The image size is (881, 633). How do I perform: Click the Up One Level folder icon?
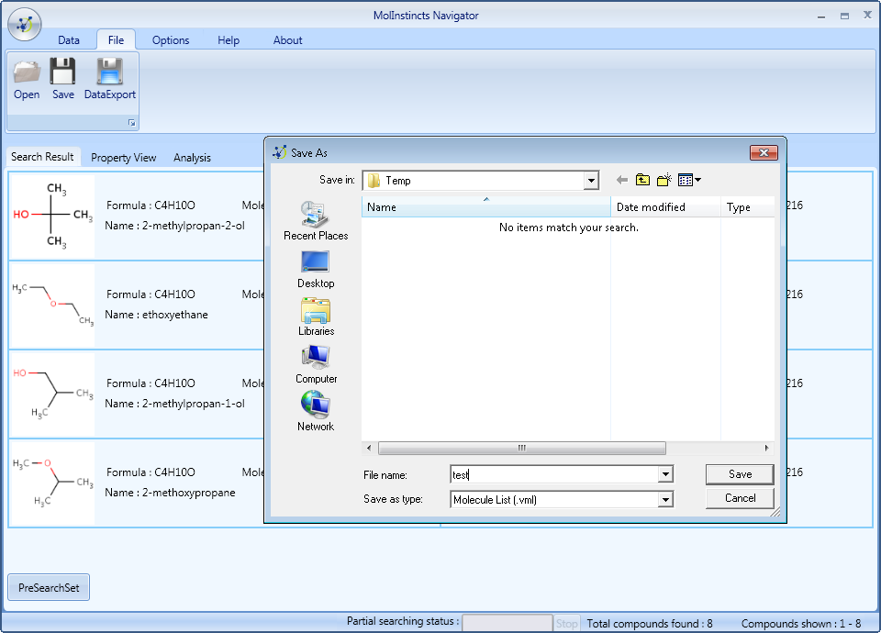pyautogui.click(x=642, y=180)
